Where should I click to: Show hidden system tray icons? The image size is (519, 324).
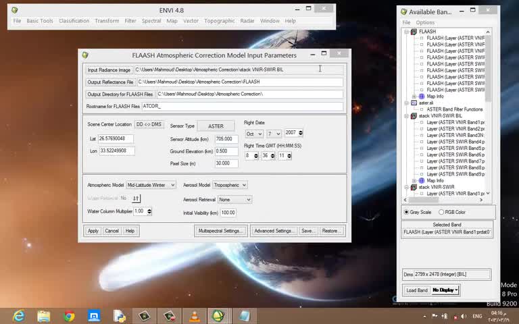424,317
